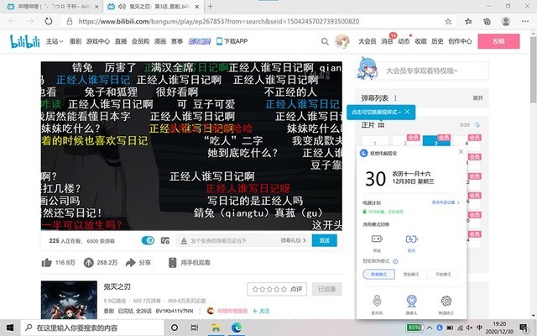Show hidden tray icons chevron
Screen dimensions: 537x336
[430, 328]
